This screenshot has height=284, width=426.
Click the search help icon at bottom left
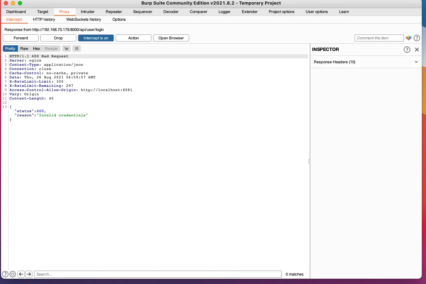5,274
